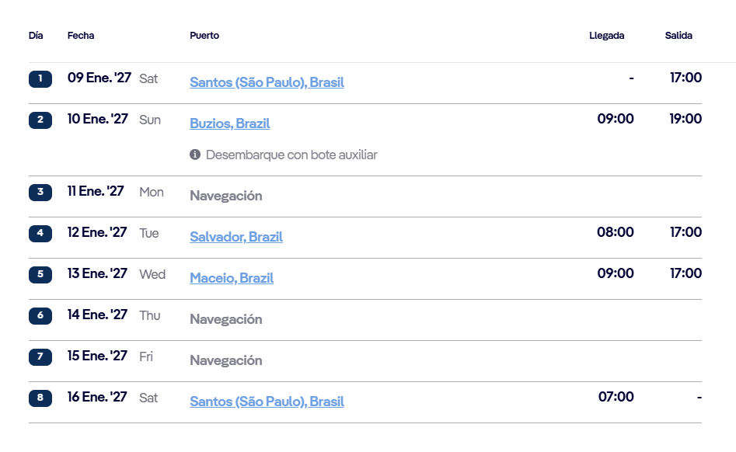Click the day 1 number badge
This screenshot has width=736, height=452.
point(40,78)
